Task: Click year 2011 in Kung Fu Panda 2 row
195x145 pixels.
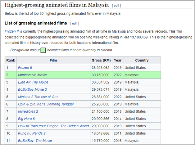Action: pos(117,134)
